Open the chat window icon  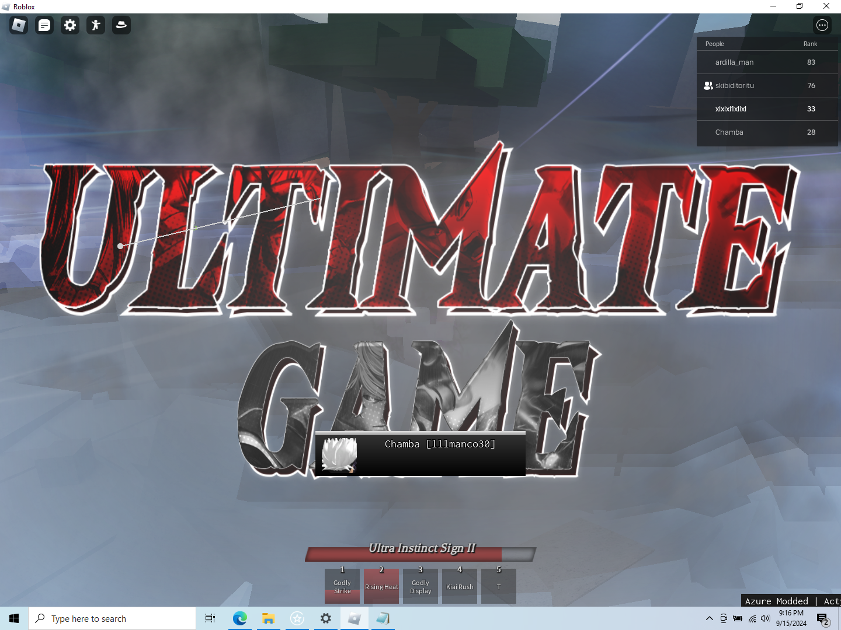pyautogui.click(x=44, y=25)
